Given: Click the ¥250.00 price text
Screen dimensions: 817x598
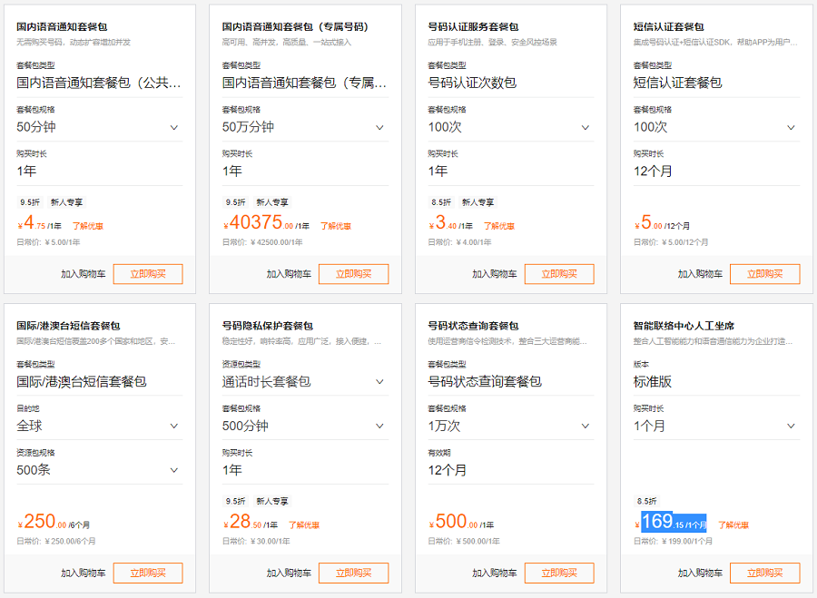Looking at the screenshot, I should pos(42,522).
